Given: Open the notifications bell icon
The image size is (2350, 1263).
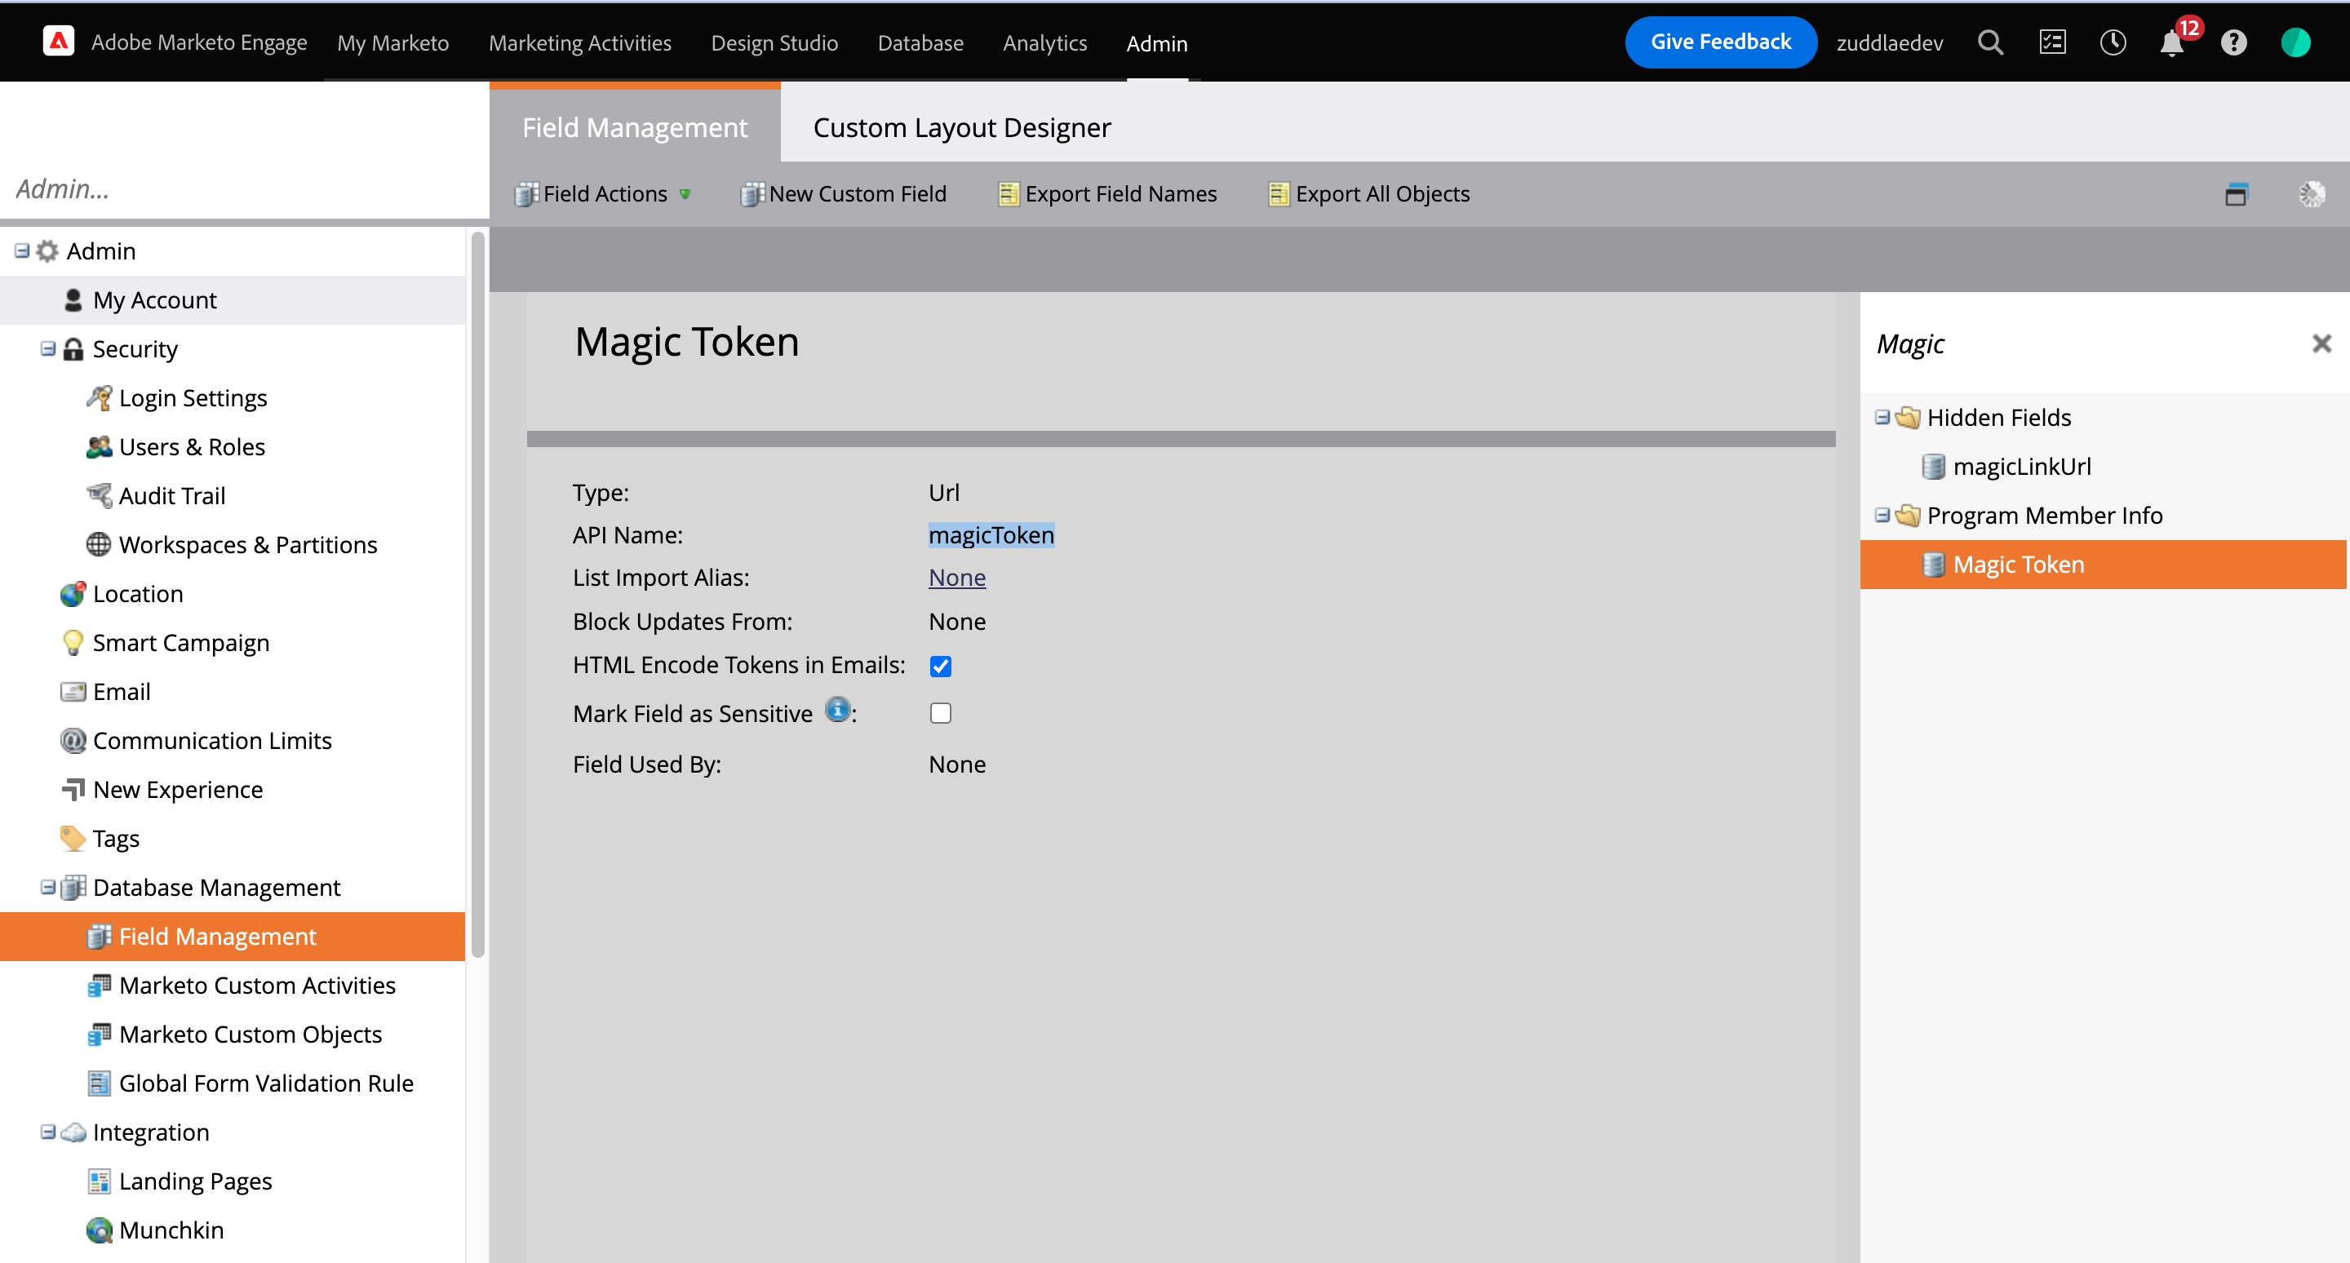Looking at the screenshot, I should coord(2171,43).
